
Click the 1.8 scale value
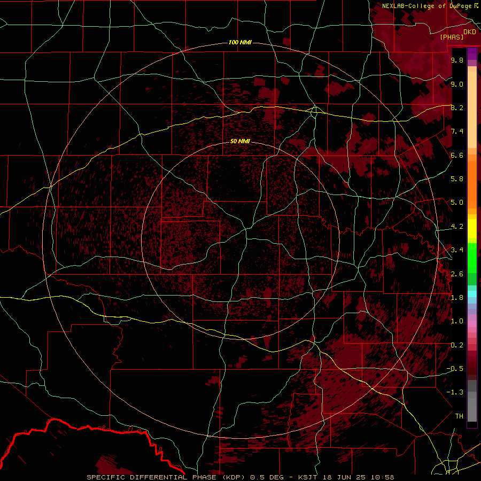click(x=457, y=298)
